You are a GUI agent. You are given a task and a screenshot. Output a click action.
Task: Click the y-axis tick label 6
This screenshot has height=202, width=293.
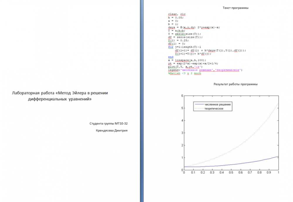tap(182, 96)
